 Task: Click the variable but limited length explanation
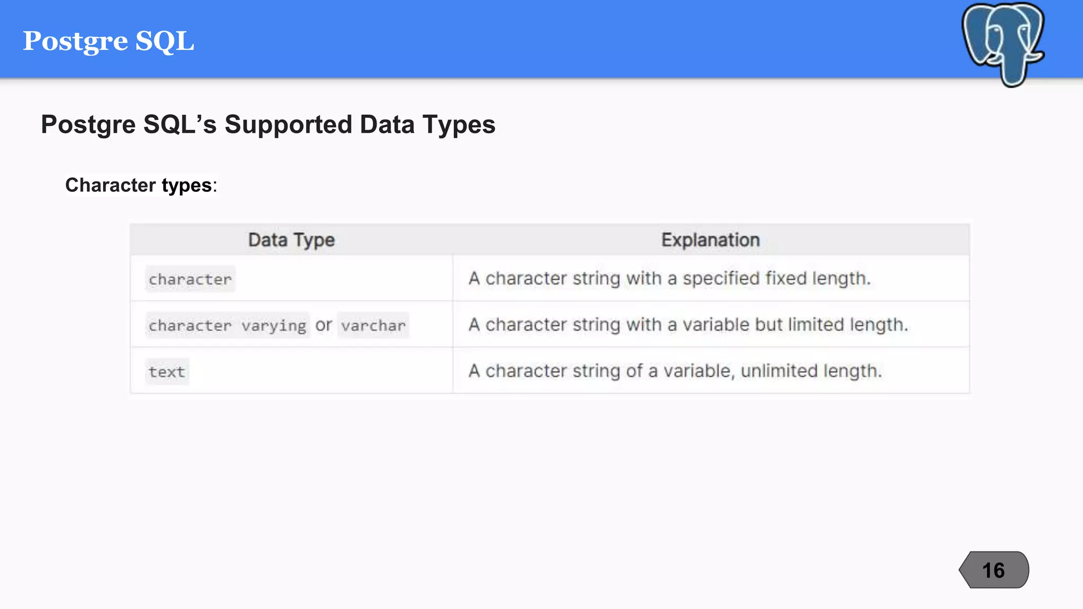tap(689, 325)
